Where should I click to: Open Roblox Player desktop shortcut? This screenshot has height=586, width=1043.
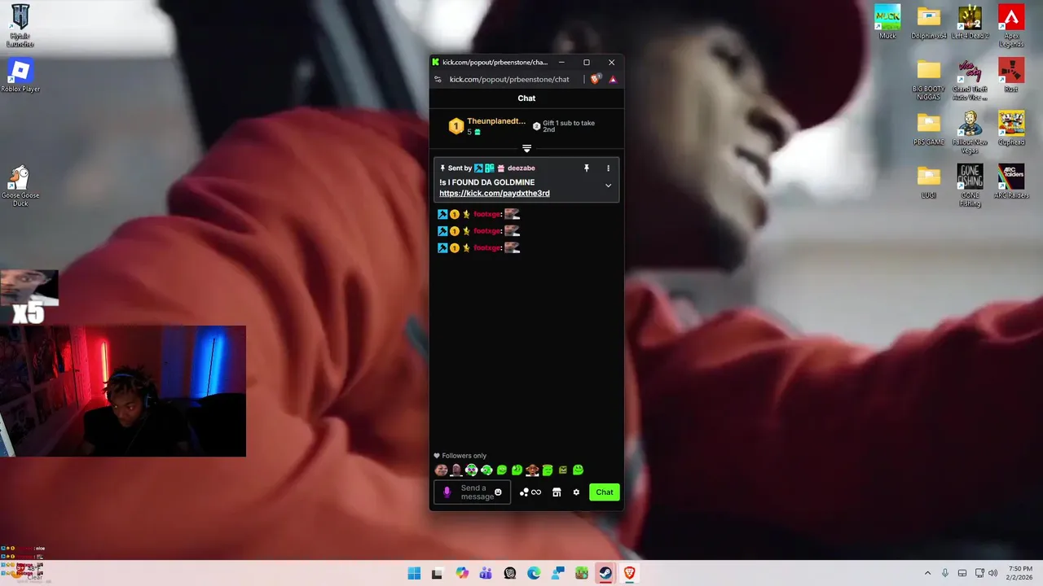click(x=20, y=77)
